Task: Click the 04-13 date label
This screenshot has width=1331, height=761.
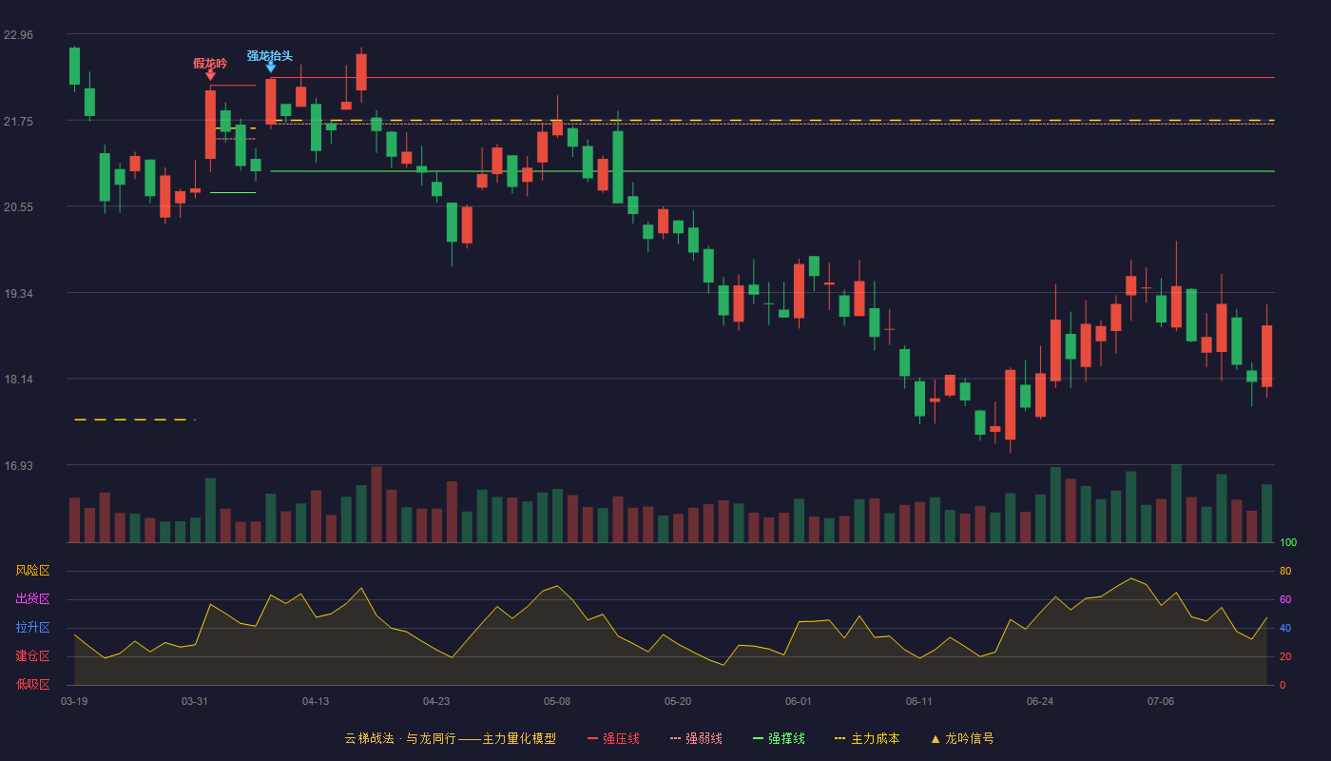Action: point(316,701)
